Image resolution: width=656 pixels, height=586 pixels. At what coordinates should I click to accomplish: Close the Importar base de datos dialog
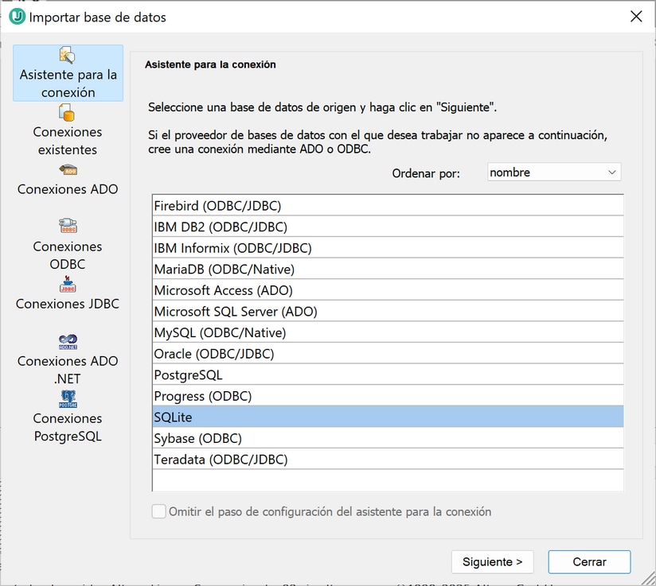635,17
